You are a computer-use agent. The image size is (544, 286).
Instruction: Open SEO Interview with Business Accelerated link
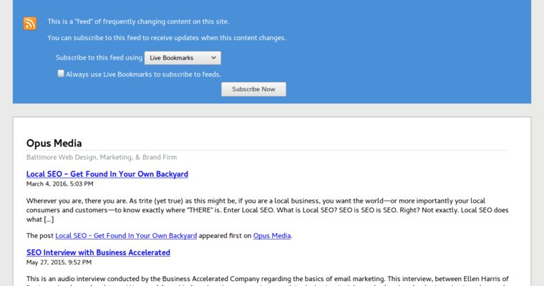click(98, 252)
